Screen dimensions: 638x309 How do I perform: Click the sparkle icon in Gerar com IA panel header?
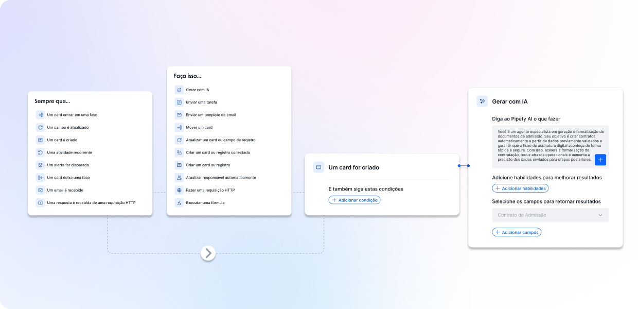(x=482, y=101)
